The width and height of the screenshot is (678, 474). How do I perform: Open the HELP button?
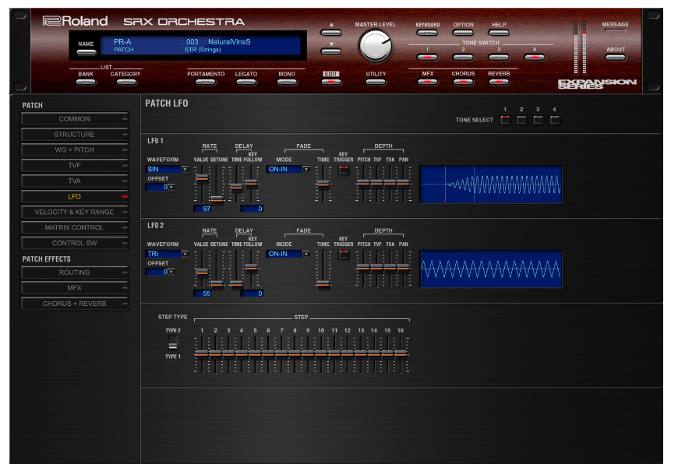(x=499, y=33)
